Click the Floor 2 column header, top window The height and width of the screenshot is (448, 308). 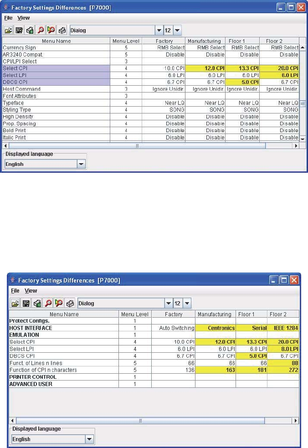279,41
